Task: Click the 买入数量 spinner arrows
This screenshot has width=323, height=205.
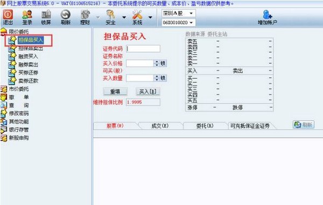Action: pyautogui.click(x=157, y=78)
